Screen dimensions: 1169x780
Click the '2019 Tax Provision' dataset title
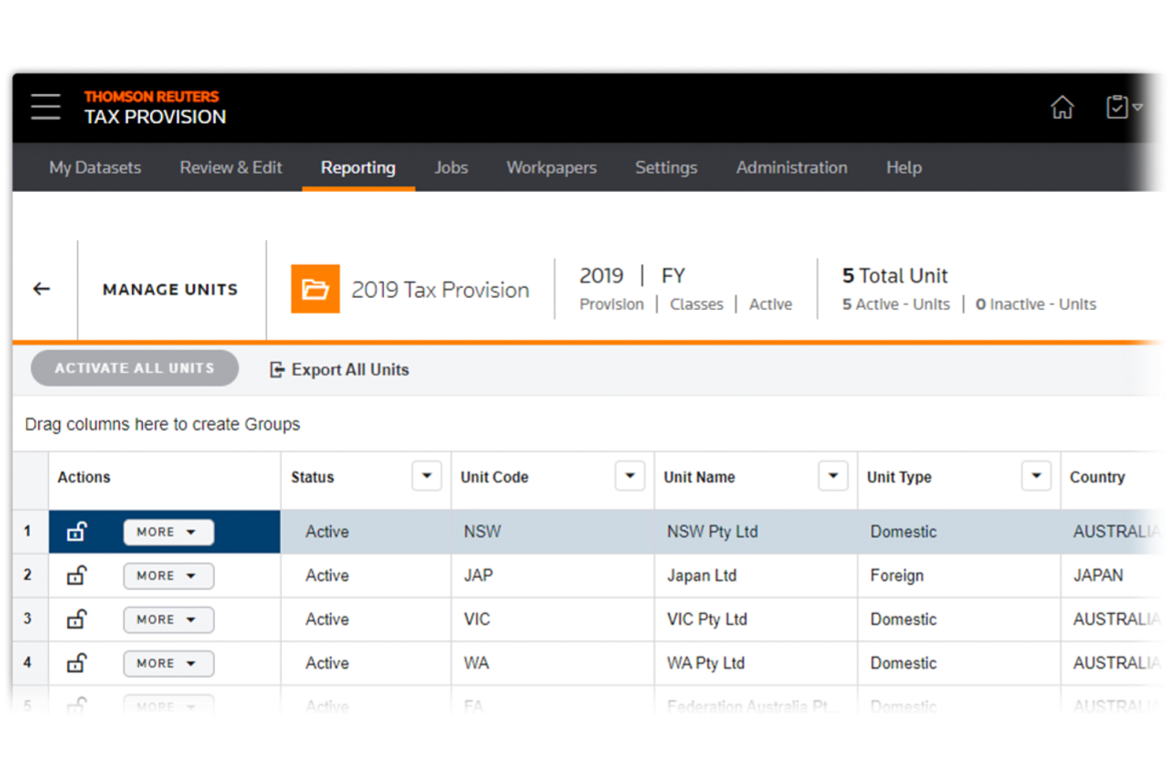[x=440, y=290]
